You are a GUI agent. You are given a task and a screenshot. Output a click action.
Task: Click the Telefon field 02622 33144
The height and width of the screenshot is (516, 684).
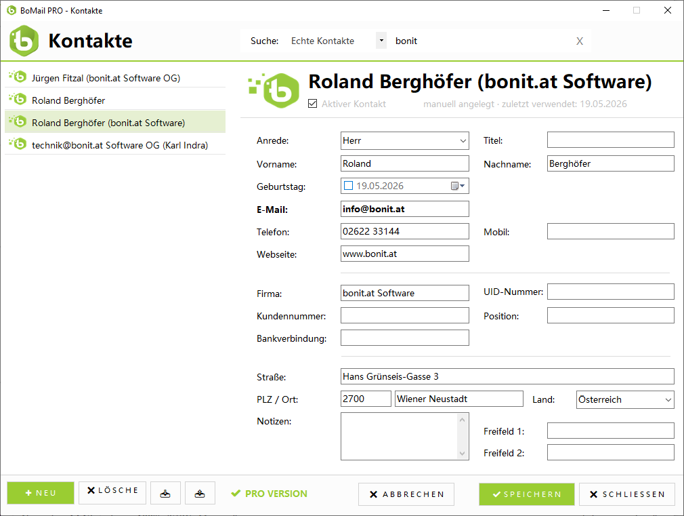click(405, 231)
